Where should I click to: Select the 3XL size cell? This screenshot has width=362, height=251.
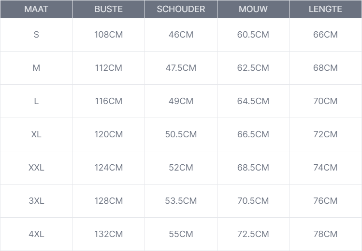[x=36, y=201]
